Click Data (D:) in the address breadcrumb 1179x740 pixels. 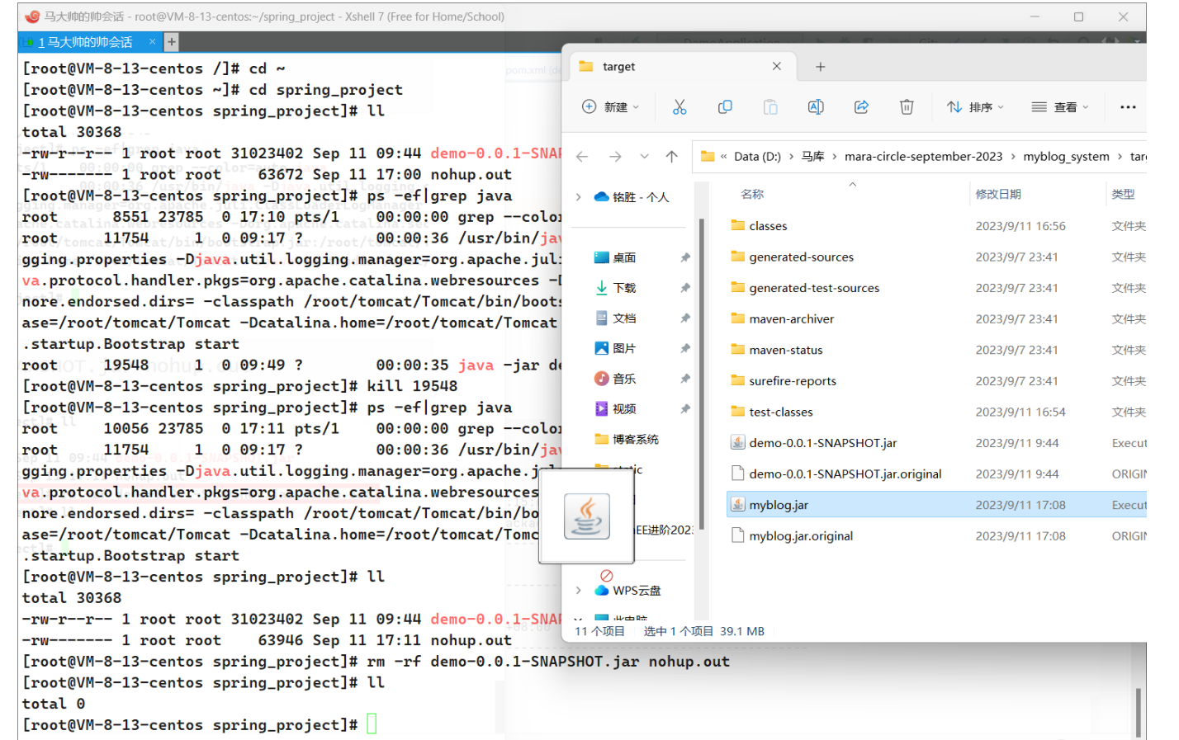(x=757, y=156)
